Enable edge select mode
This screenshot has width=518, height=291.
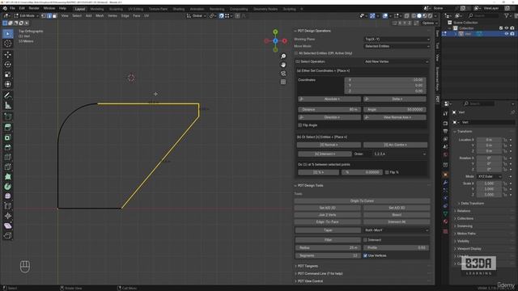pyautogui.click(x=49, y=16)
